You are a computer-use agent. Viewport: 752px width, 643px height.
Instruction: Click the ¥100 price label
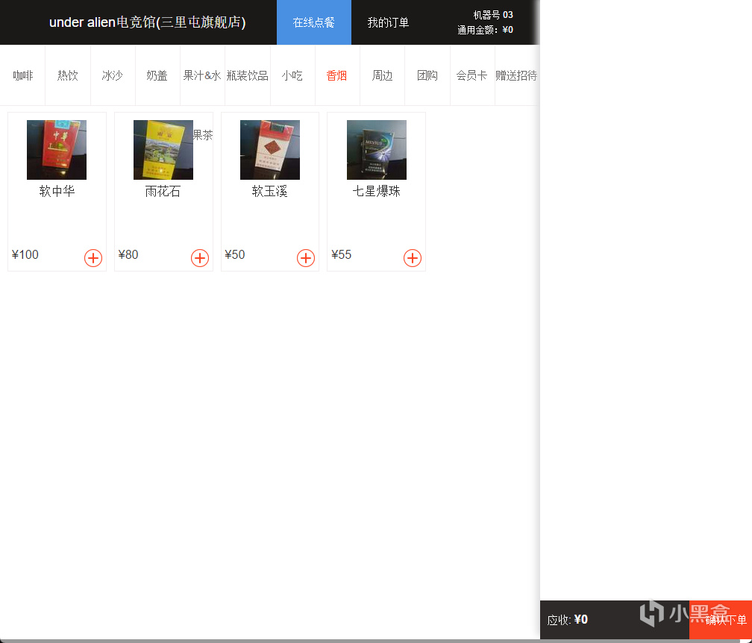coord(25,254)
